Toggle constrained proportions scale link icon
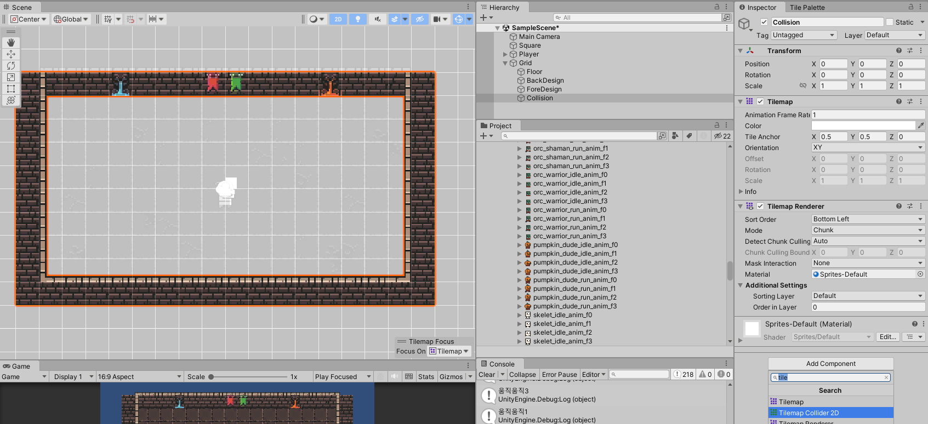 (803, 86)
